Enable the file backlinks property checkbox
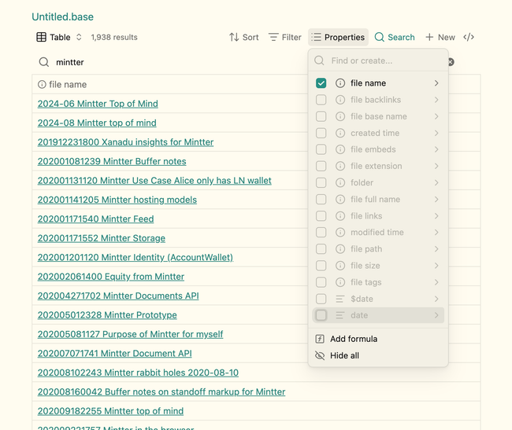The image size is (512, 430). point(321,100)
